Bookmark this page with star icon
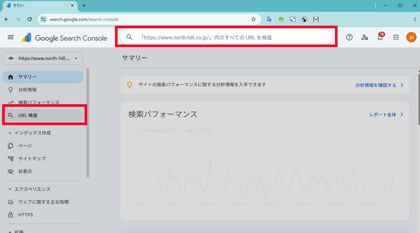Image resolution: width=420 pixels, height=233 pixels. pyautogui.click(x=254, y=19)
